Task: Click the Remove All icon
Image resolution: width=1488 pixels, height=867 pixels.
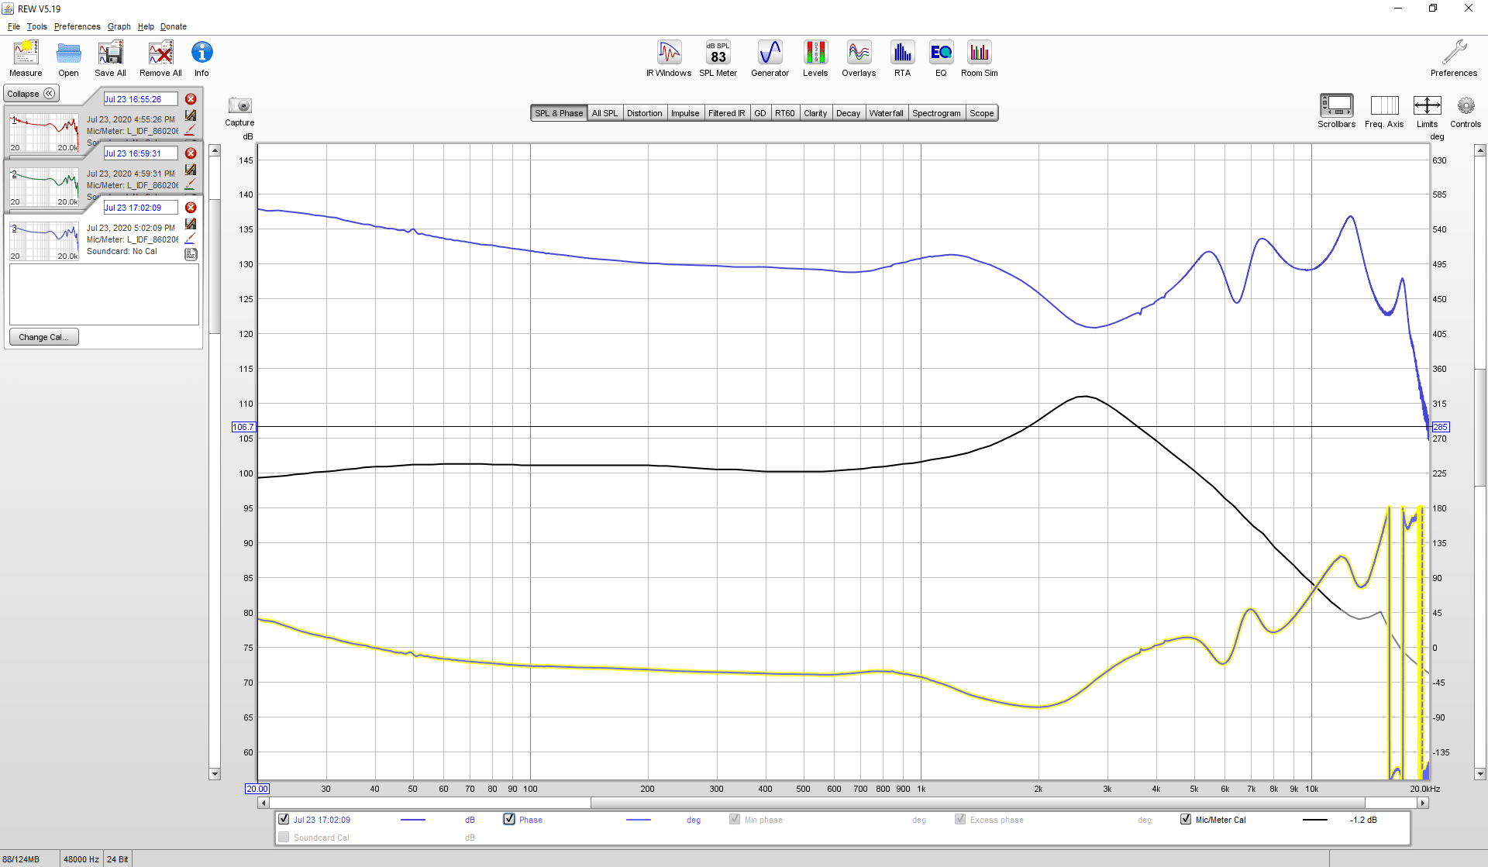Action: point(160,53)
